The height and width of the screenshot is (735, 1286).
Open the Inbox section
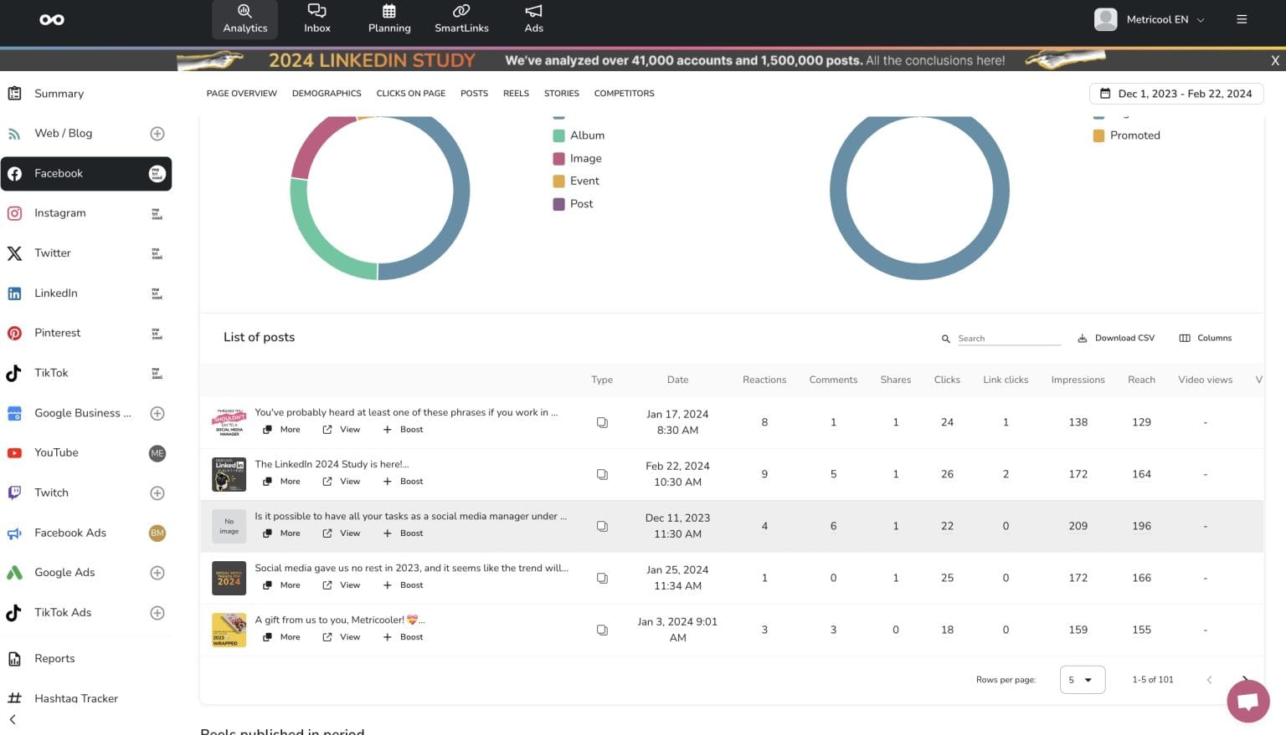[316, 18]
